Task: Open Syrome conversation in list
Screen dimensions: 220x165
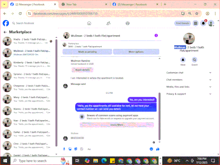Action: tap(28, 76)
